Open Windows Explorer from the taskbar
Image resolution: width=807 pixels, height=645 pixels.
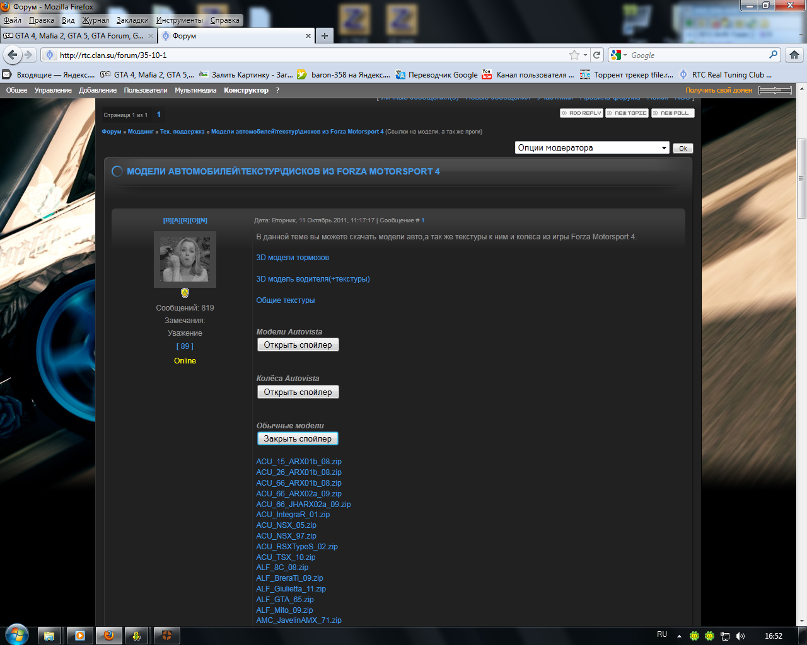[49, 636]
